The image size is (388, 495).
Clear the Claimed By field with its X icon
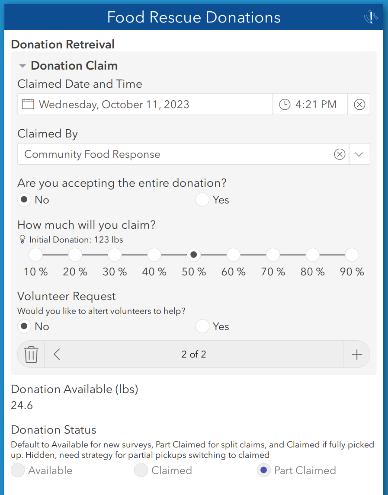[340, 154]
